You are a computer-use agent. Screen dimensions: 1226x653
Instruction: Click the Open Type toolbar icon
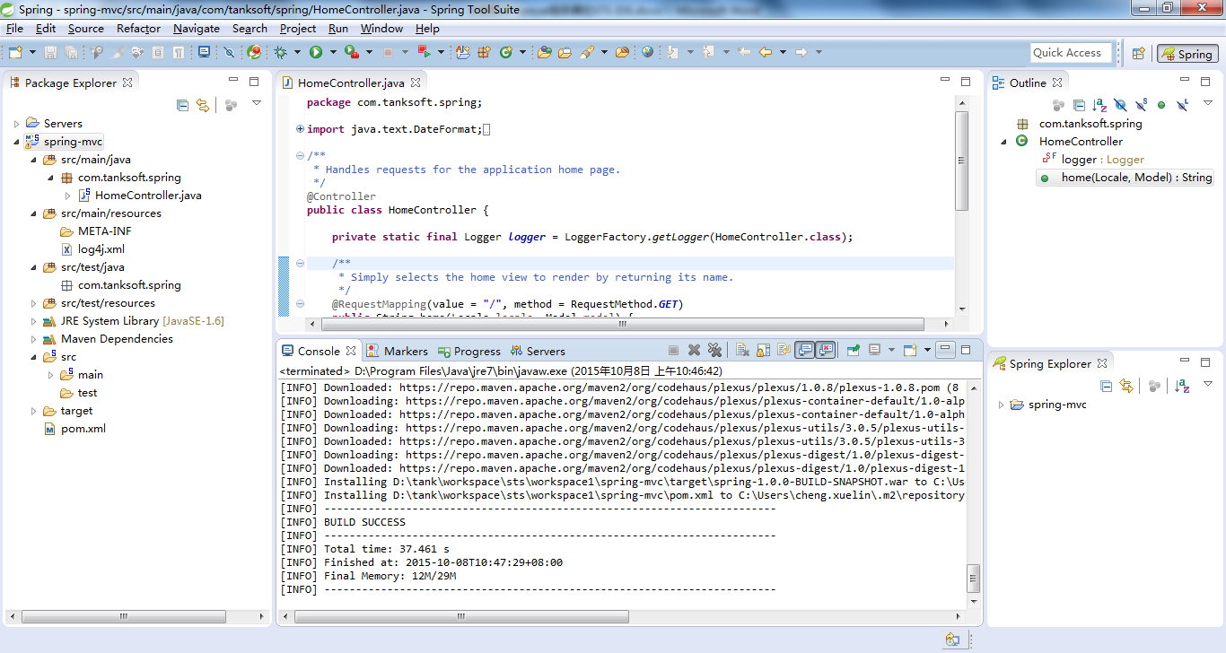coord(545,52)
